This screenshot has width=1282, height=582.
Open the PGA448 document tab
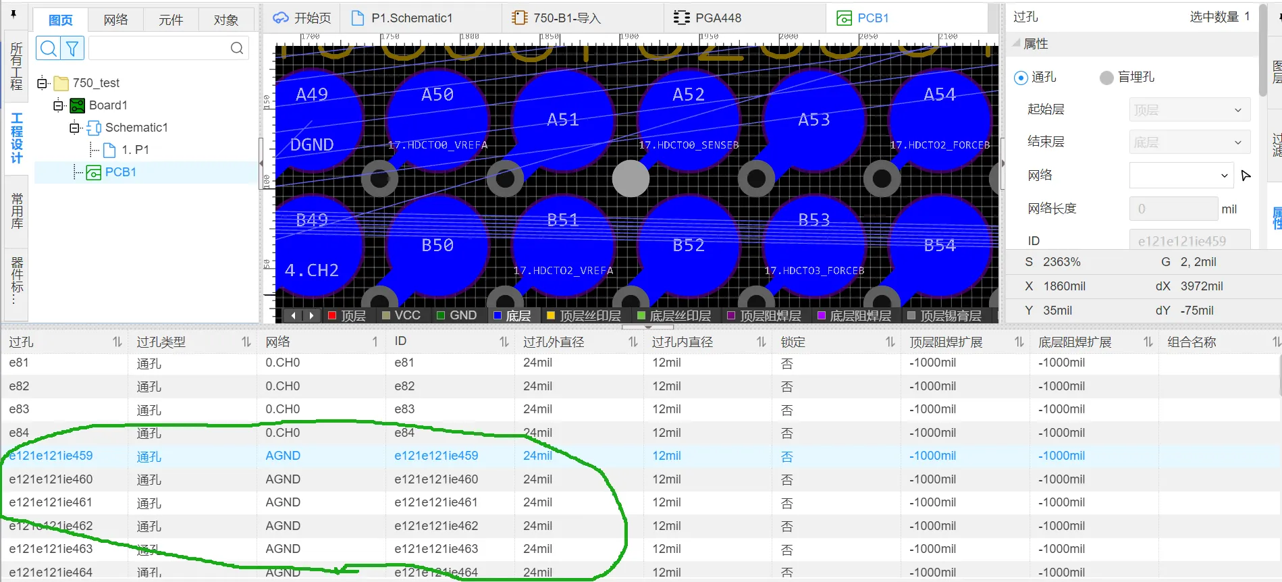pyautogui.click(x=718, y=18)
